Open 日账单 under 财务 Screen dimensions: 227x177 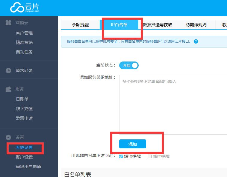pos(22,99)
